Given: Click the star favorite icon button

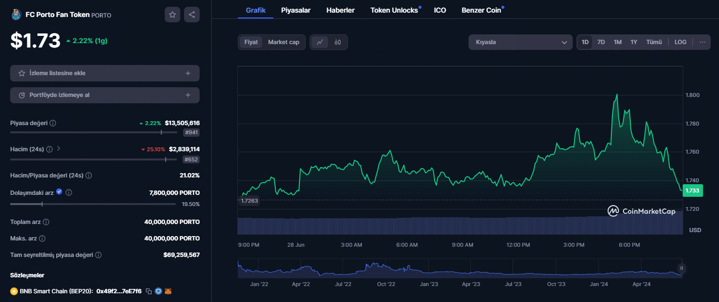Looking at the screenshot, I should [x=172, y=15].
